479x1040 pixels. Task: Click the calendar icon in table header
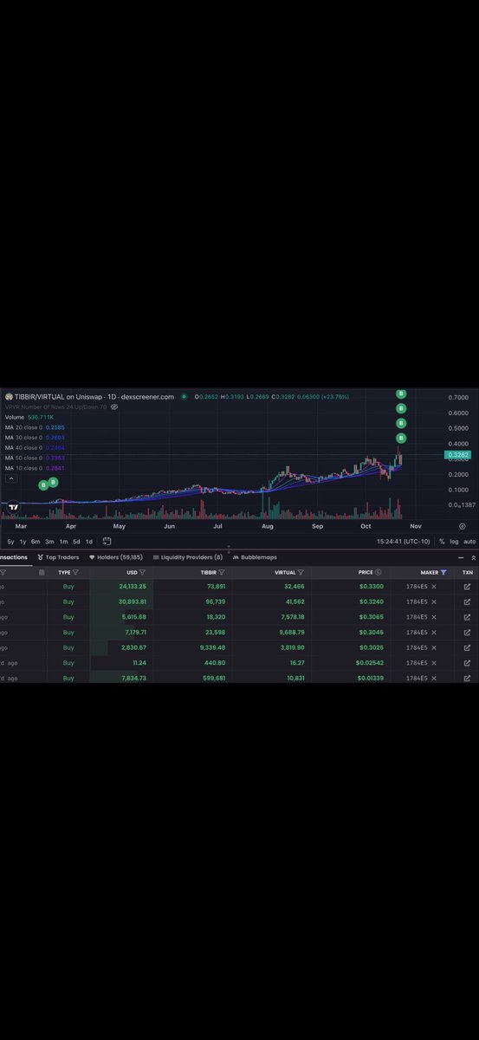tap(41, 573)
